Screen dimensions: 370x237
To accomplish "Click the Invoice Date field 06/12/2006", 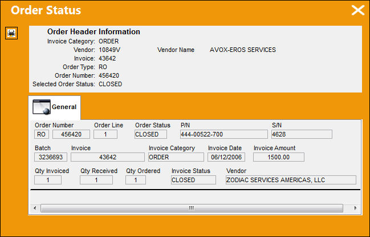I will 226,157.
